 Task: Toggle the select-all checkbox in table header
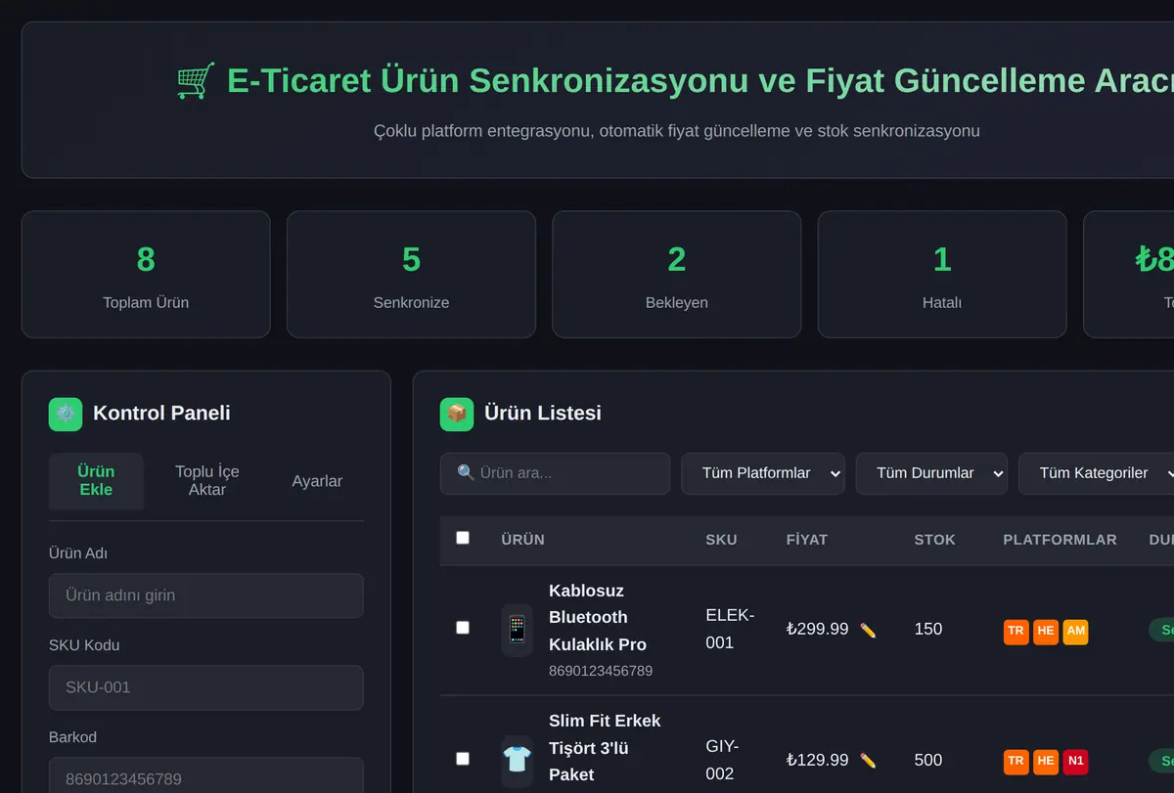click(x=463, y=538)
